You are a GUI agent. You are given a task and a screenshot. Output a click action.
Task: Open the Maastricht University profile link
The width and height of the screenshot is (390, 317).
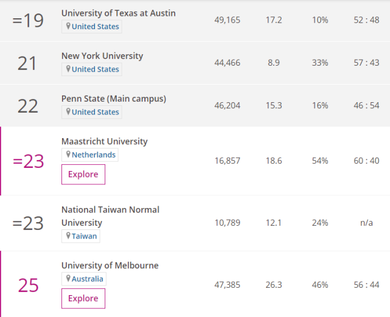point(104,141)
